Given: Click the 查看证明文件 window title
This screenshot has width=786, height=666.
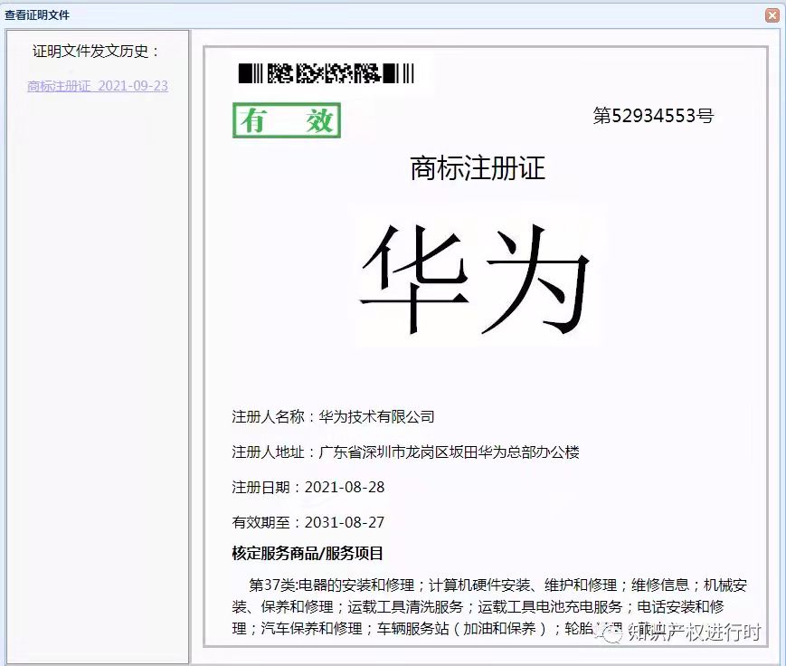Looking at the screenshot, I should [x=37, y=15].
